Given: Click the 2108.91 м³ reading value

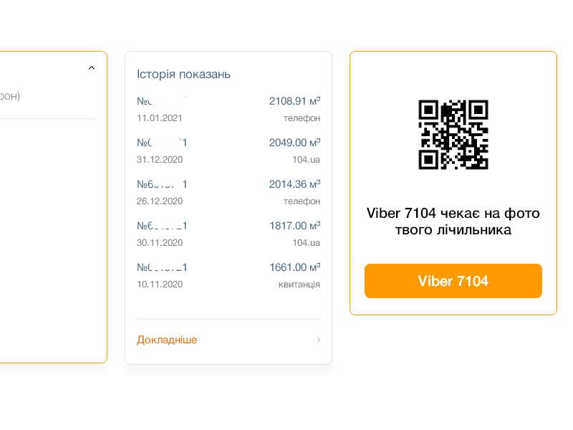Looking at the screenshot, I should click(x=294, y=101).
